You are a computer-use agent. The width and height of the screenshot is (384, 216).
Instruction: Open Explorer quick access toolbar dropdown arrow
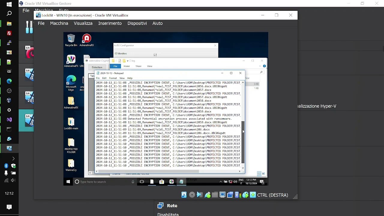(x=128, y=61)
